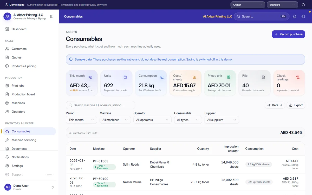Expand the All machines filter dropdown
The image size is (312, 195).
(115, 120)
